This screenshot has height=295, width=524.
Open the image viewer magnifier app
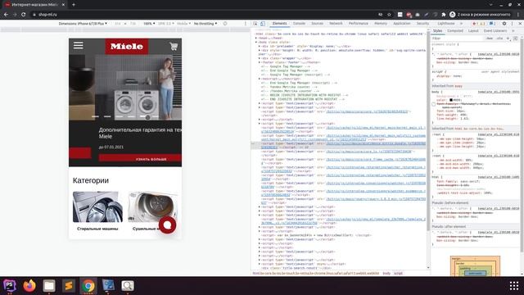128,286
